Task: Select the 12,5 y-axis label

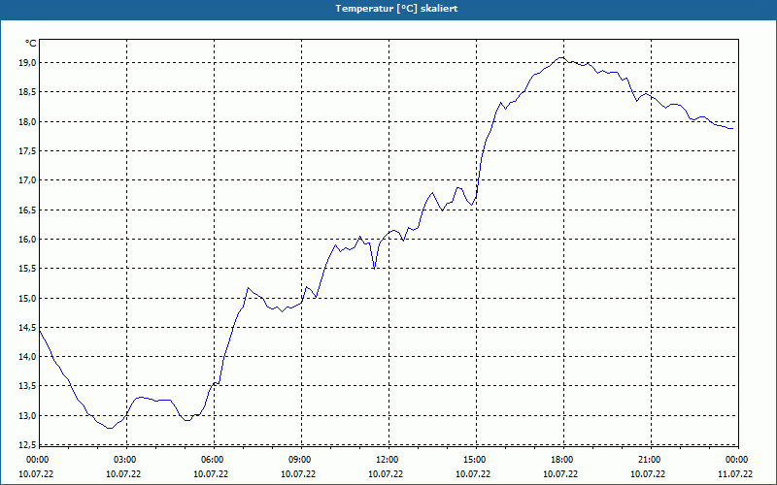Action: point(28,445)
